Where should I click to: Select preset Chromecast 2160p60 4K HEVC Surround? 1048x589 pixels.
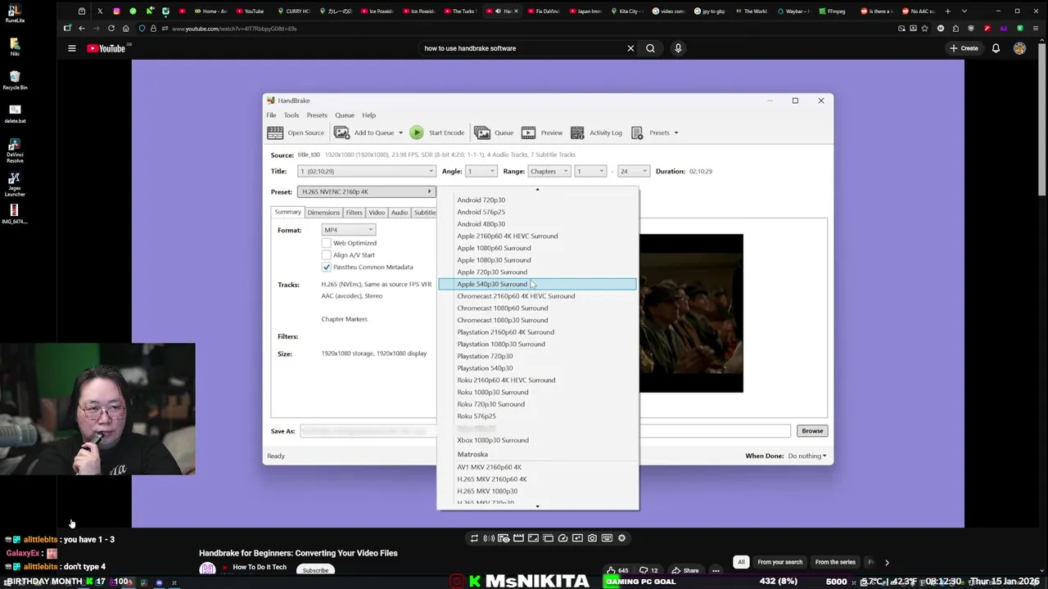tap(537, 296)
